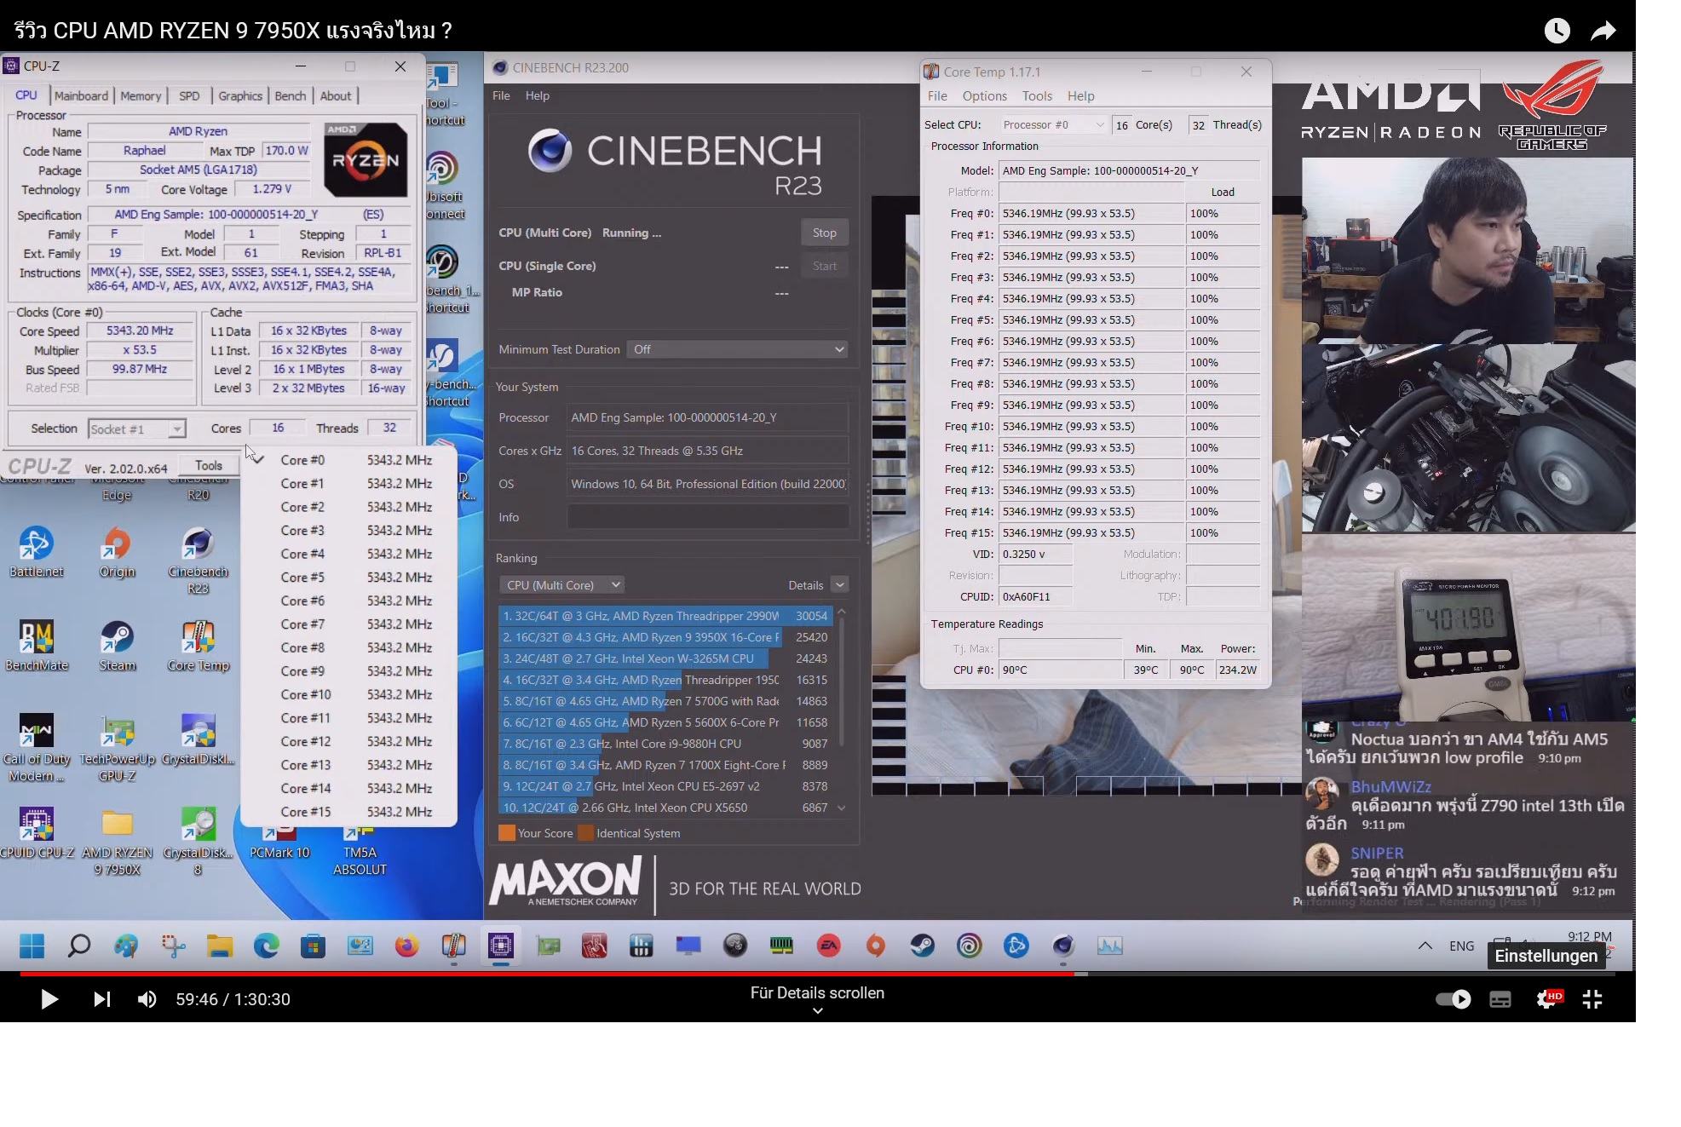Launch the PCMark 10 desktop shortcut

(279, 841)
